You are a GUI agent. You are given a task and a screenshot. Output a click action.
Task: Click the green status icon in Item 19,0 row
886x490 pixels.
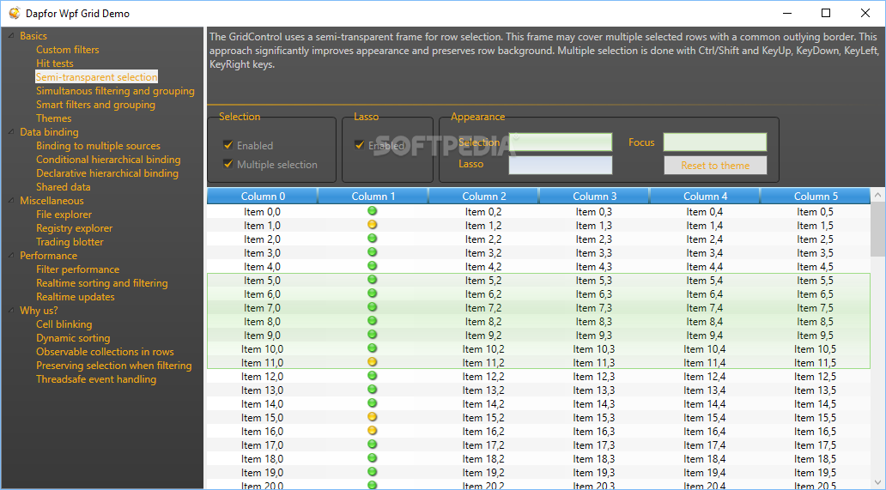tap(372, 472)
